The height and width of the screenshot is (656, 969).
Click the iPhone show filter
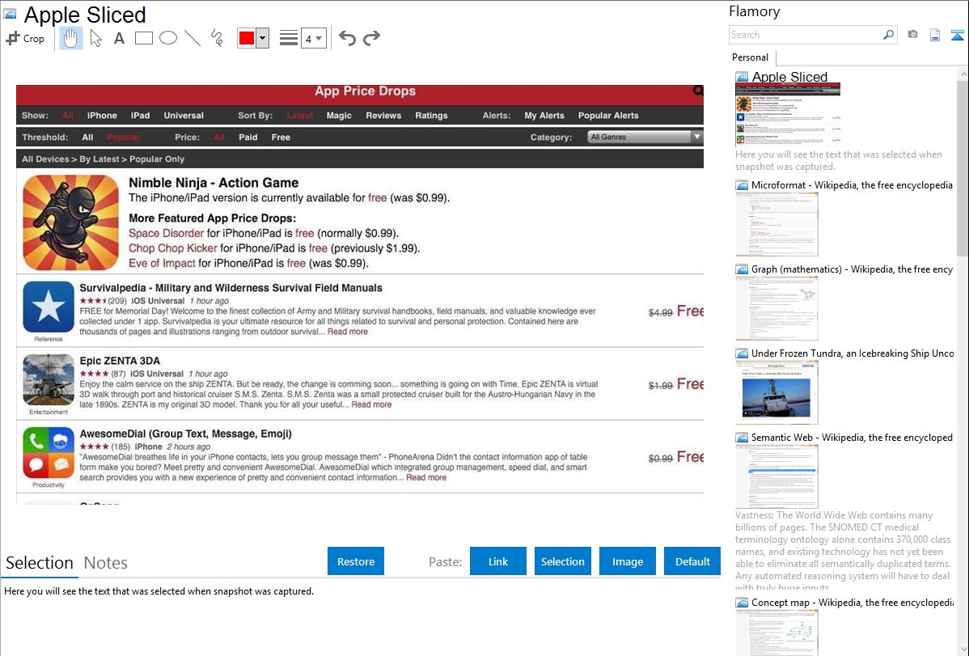102,116
